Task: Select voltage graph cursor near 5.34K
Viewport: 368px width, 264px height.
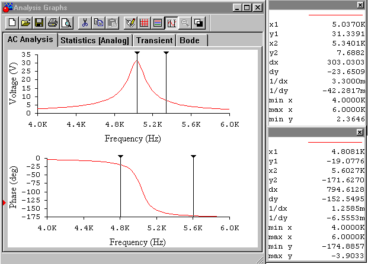Action: 166,53
